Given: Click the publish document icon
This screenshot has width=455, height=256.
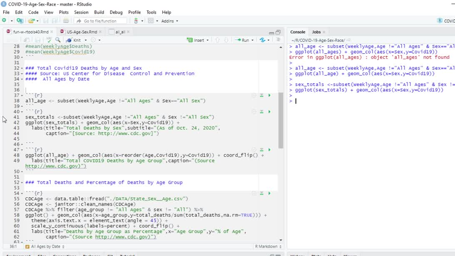Looking at the screenshot, I should 262,40.
